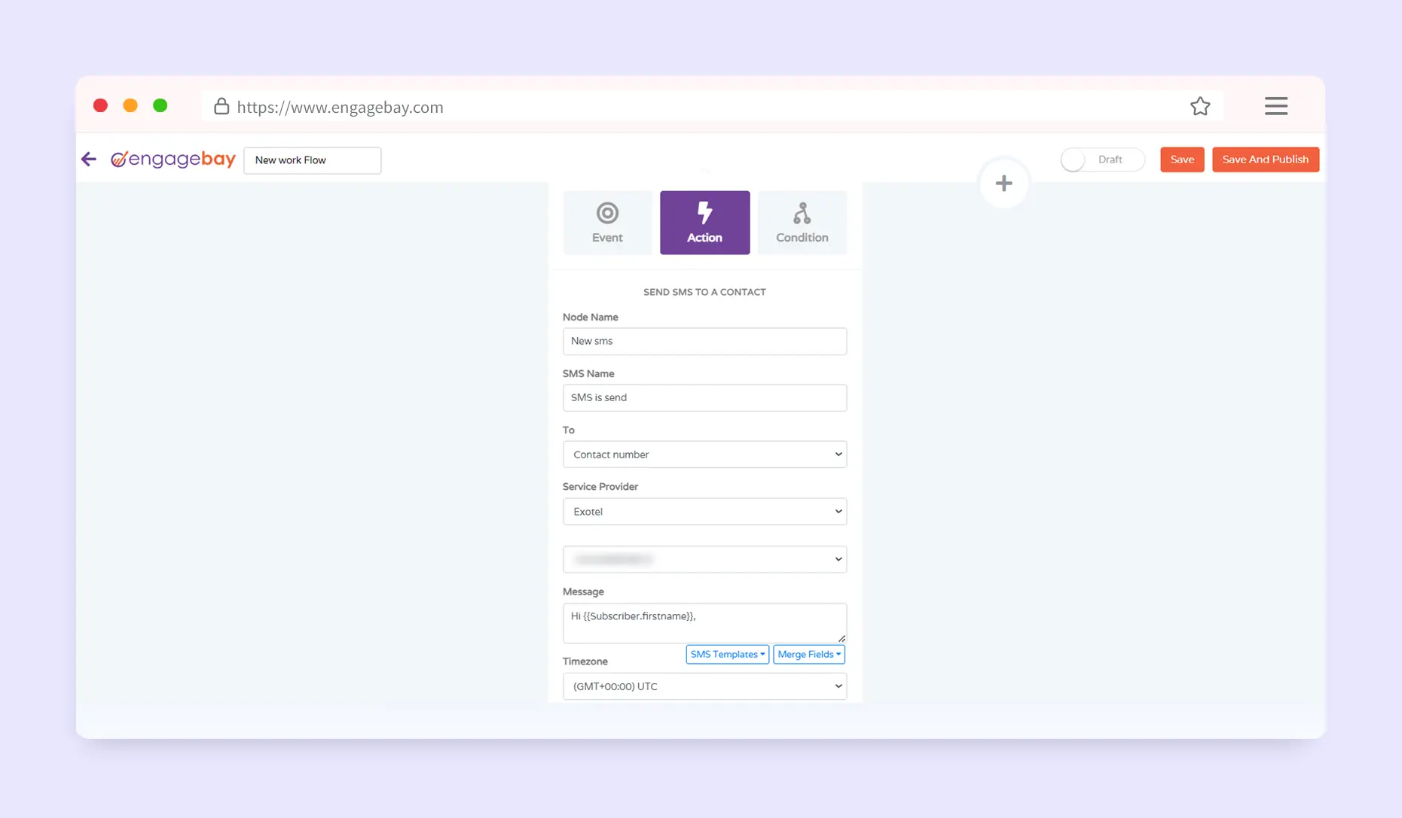The image size is (1402, 818).
Task: Open the Merge Fields dropdown
Action: [808, 655]
